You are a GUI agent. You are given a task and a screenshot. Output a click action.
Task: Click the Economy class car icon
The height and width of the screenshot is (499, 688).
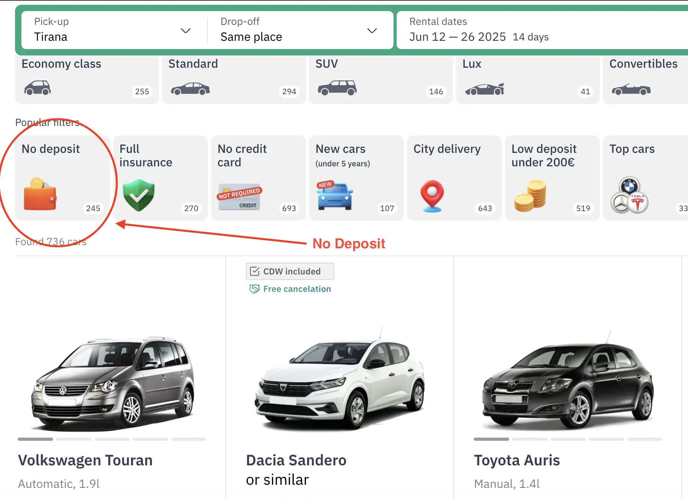tap(37, 88)
